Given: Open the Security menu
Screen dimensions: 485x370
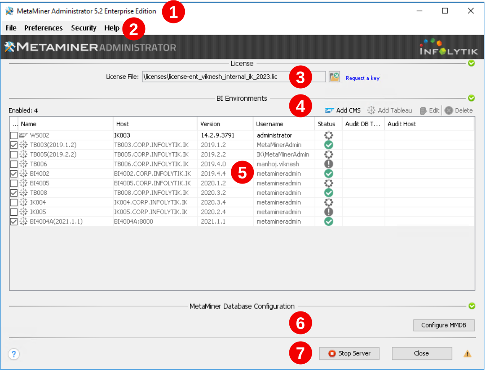Looking at the screenshot, I should point(84,28).
